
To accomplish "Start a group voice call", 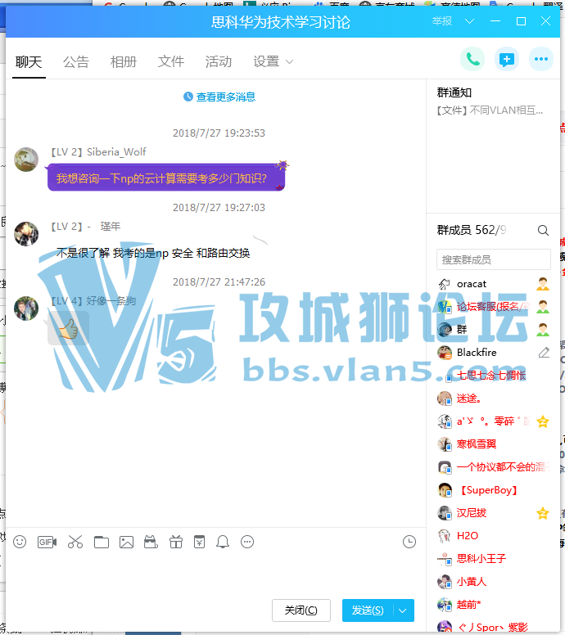I will point(472,60).
